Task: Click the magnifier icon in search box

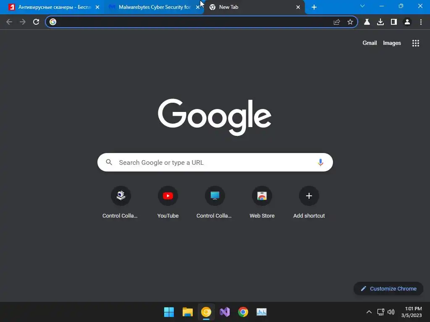Action: [x=109, y=162]
